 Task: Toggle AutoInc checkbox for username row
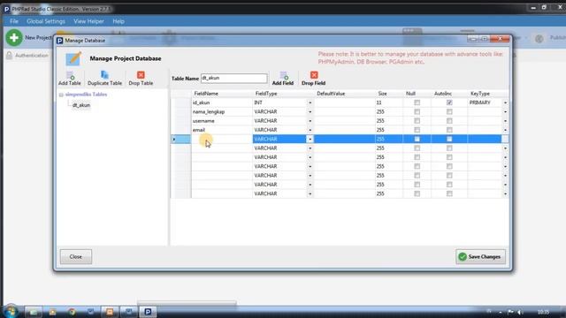(x=449, y=121)
